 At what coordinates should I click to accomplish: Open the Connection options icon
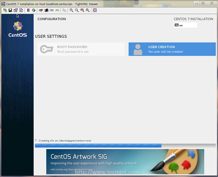(15, 10)
